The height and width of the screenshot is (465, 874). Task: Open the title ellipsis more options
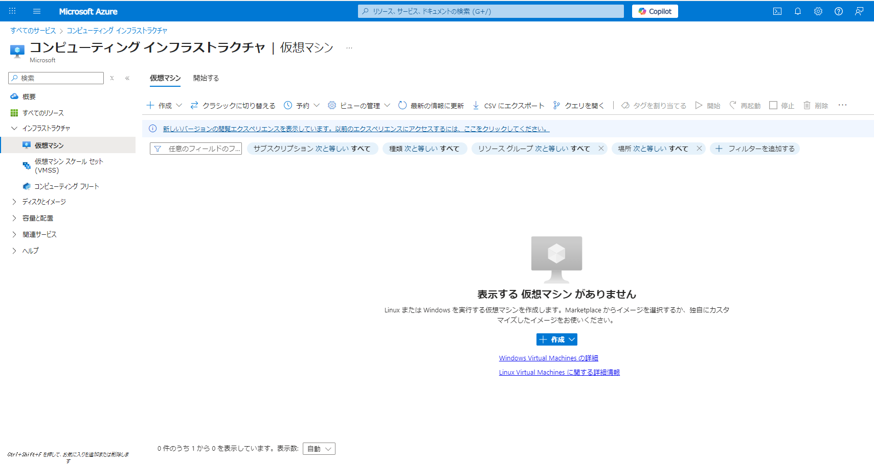[x=349, y=47]
